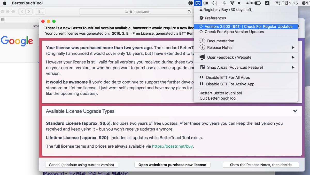This screenshot has height=175, width=310.
Task: Click Show the Release Notes, then decide
Action: (x=261, y=165)
